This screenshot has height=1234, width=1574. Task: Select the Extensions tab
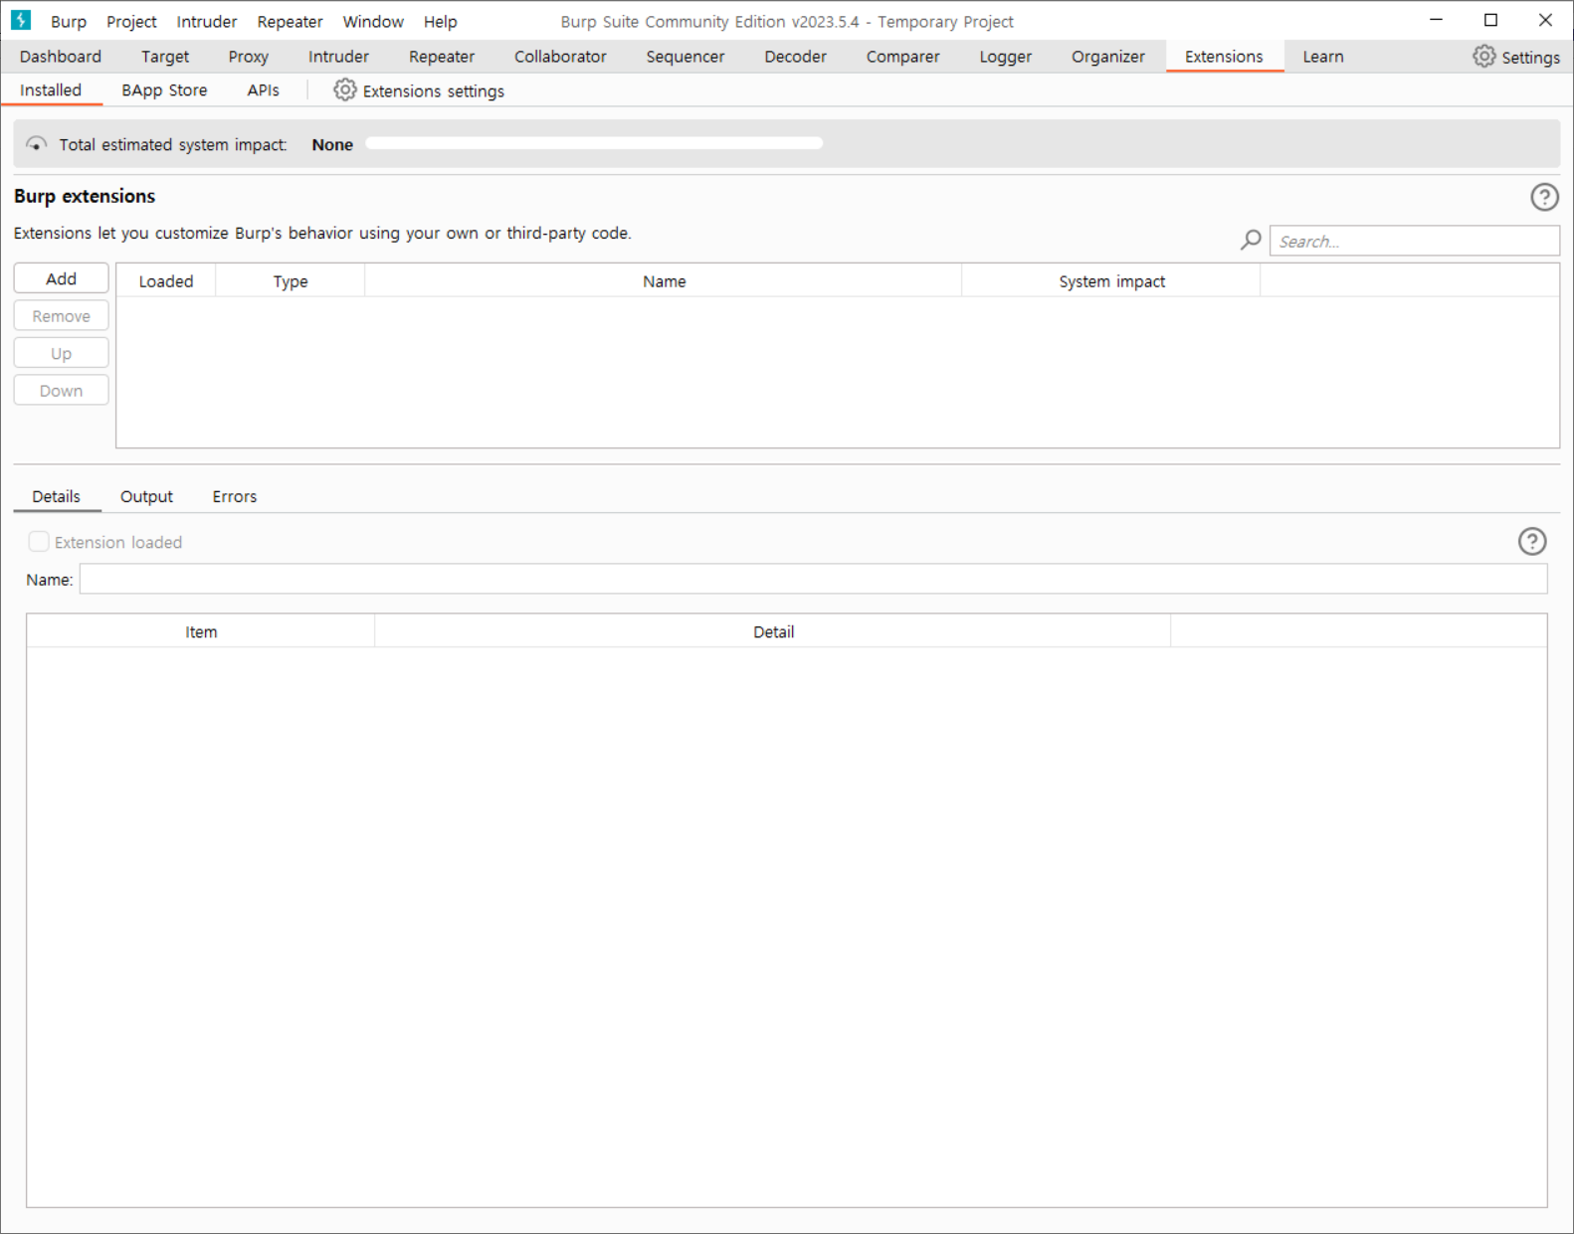tap(1224, 57)
